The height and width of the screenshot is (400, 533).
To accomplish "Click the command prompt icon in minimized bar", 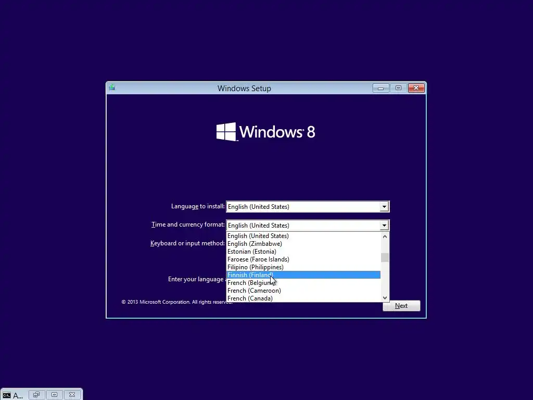I will [6, 395].
